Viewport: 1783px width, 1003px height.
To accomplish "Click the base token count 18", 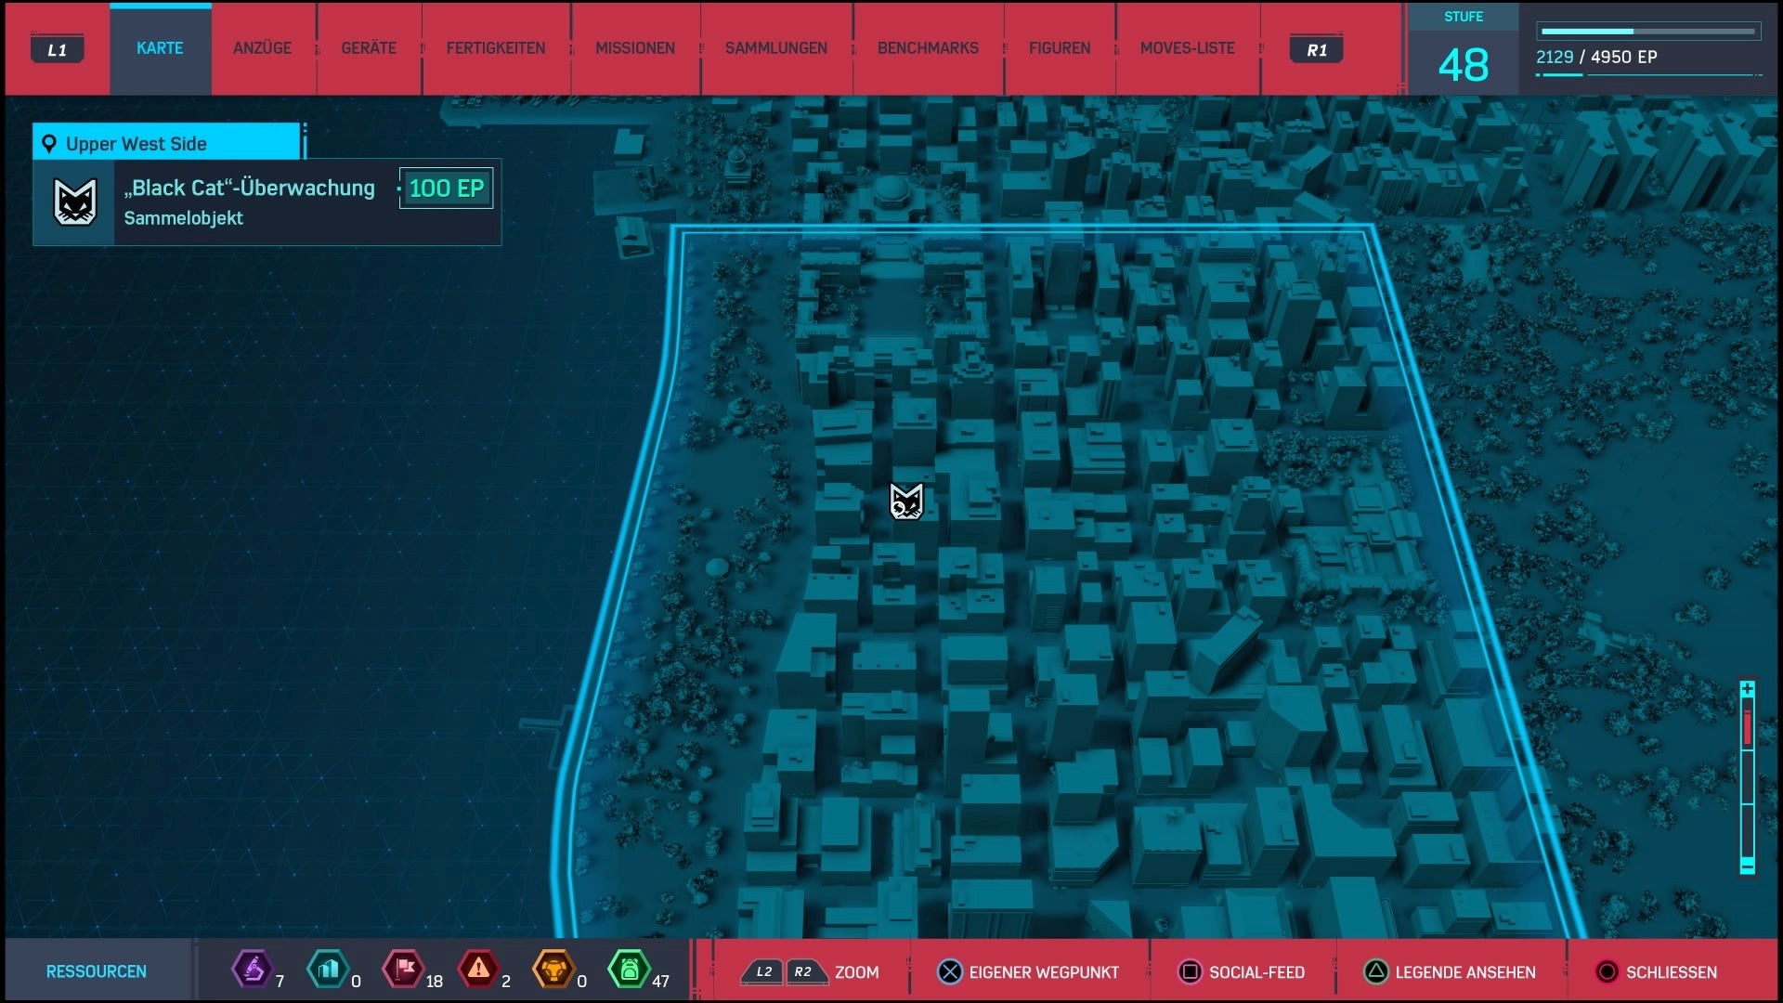I will [434, 981].
